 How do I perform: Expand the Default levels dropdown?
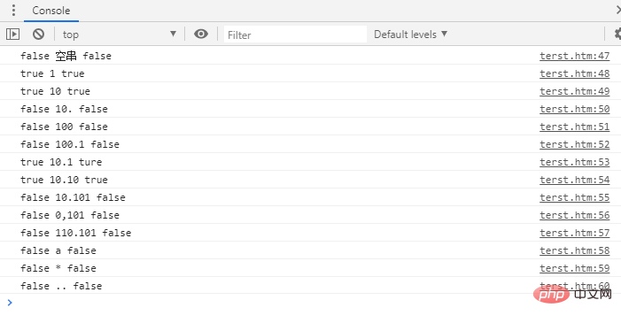click(411, 35)
